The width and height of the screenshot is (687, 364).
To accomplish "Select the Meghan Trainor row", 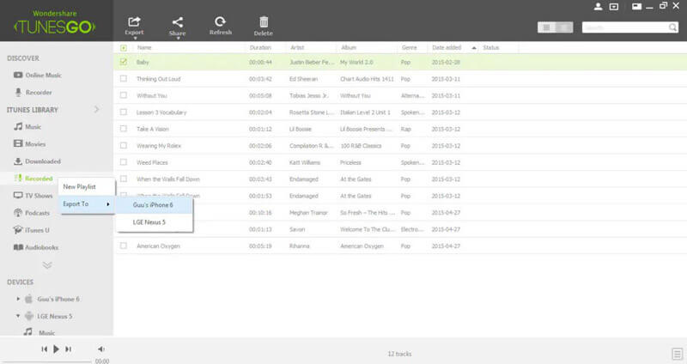I will [x=400, y=212].
